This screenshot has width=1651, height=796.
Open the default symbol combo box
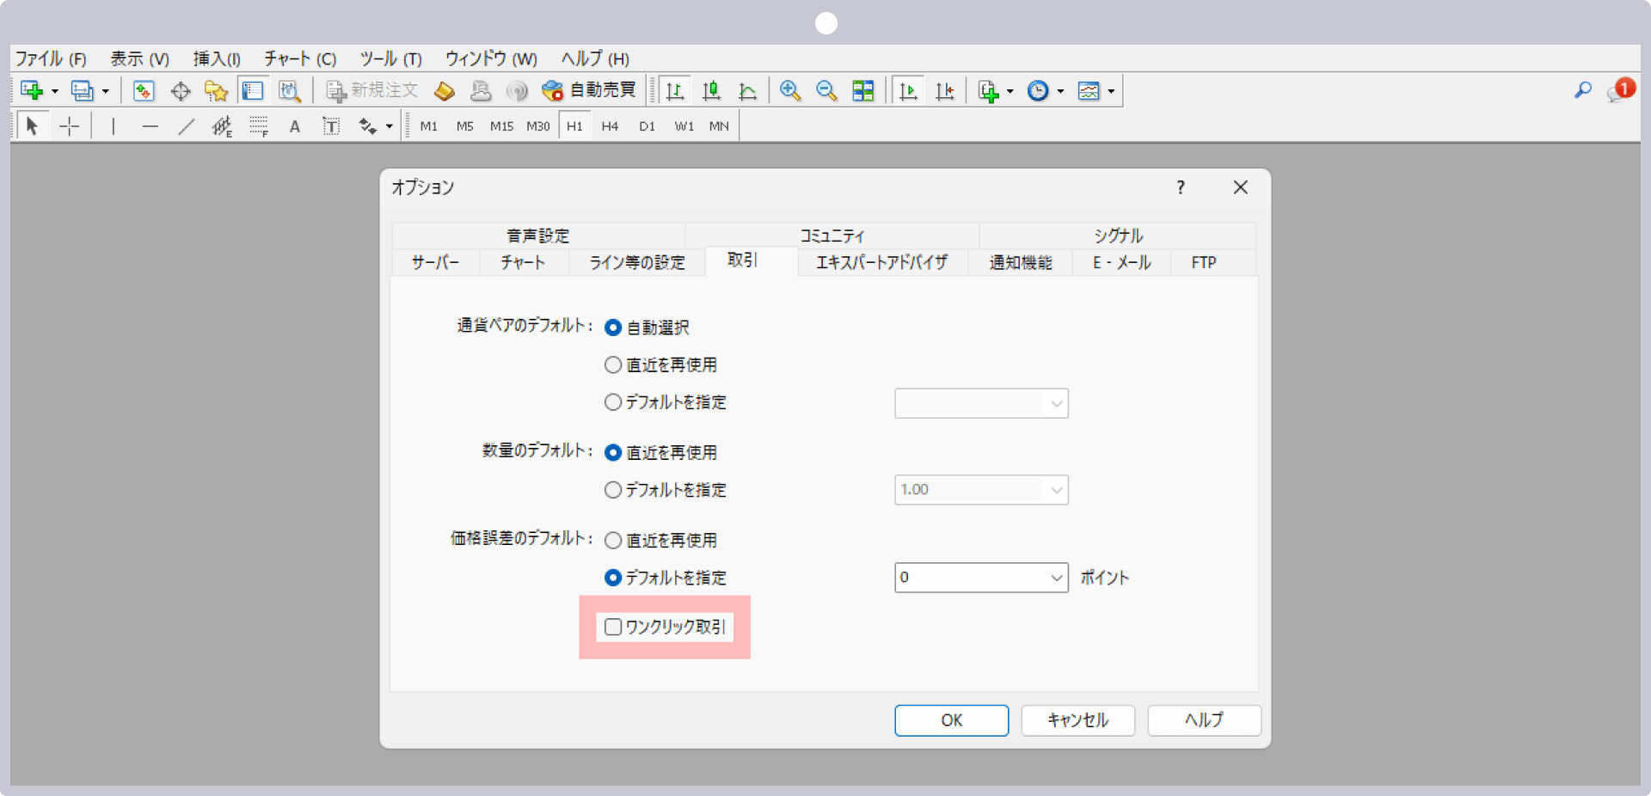coord(981,403)
